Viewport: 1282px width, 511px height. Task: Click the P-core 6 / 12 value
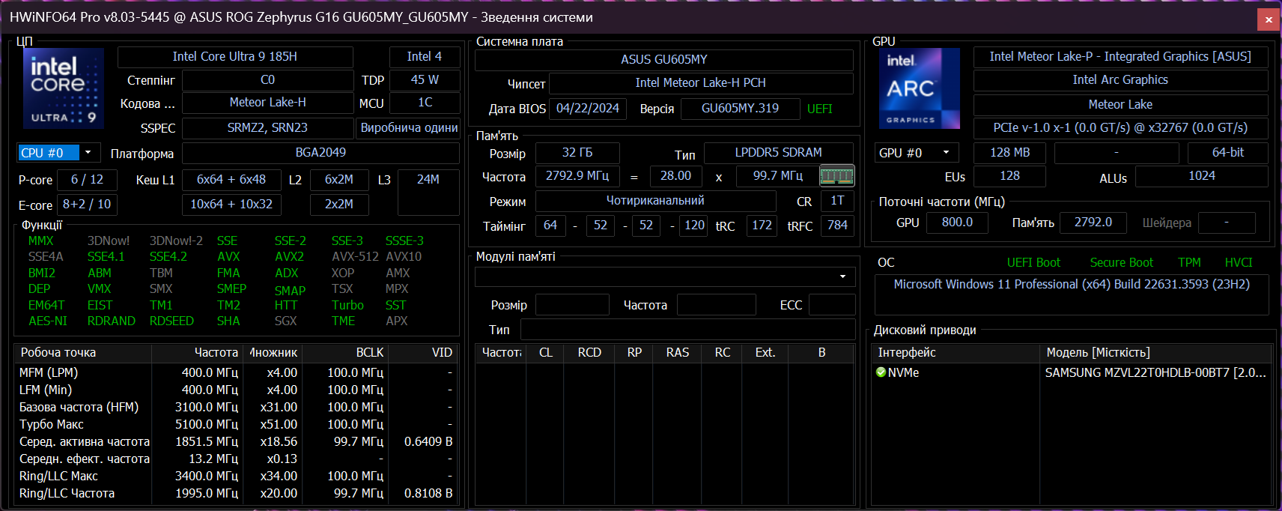click(x=87, y=180)
